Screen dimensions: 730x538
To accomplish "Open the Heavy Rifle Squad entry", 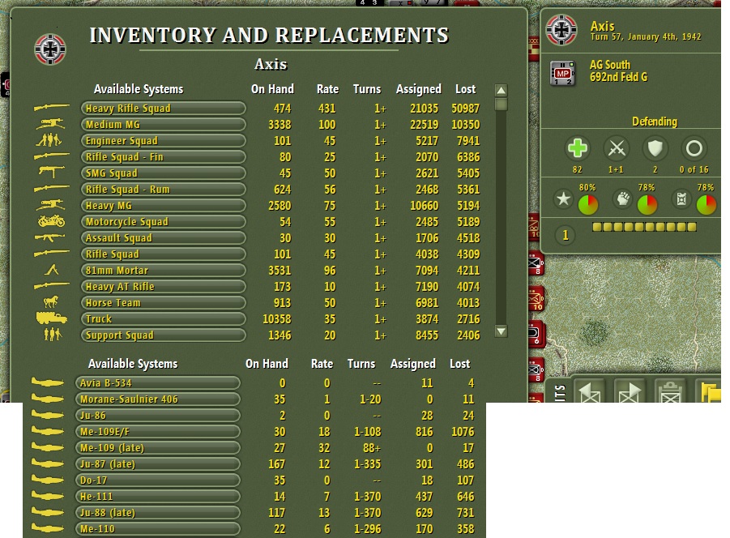I will point(164,109).
